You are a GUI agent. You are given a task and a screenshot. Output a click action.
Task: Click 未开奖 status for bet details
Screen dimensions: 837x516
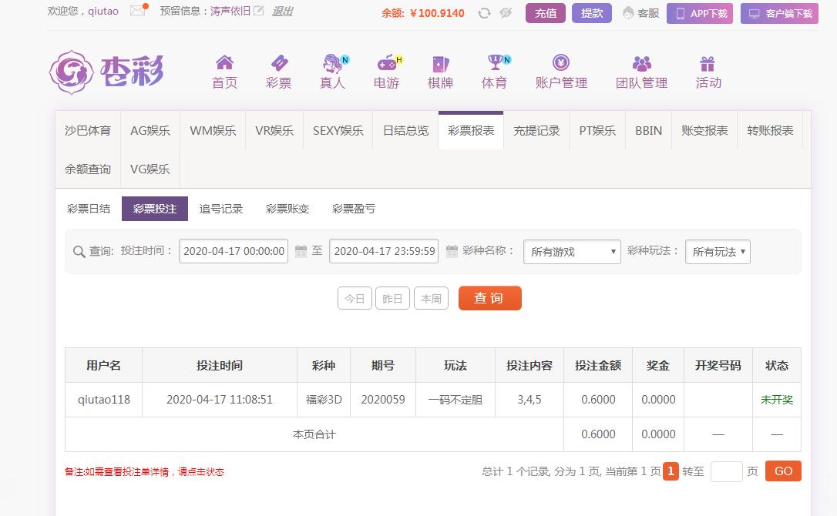click(x=777, y=400)
